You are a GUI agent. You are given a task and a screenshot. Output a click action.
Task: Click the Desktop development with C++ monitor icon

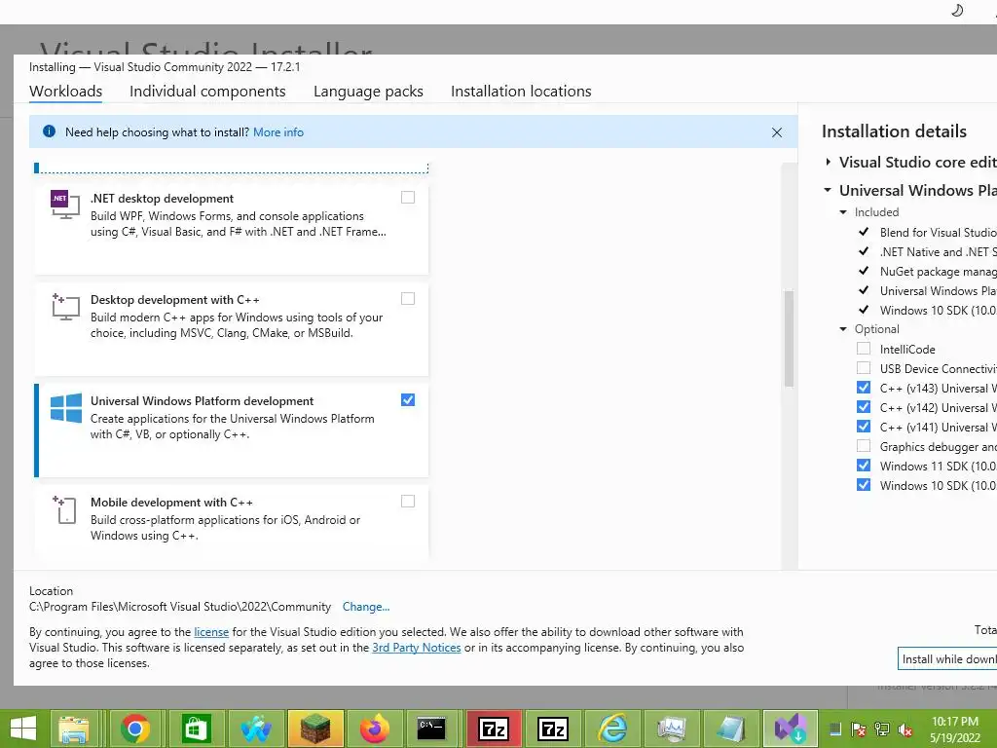tap(65, 307)
